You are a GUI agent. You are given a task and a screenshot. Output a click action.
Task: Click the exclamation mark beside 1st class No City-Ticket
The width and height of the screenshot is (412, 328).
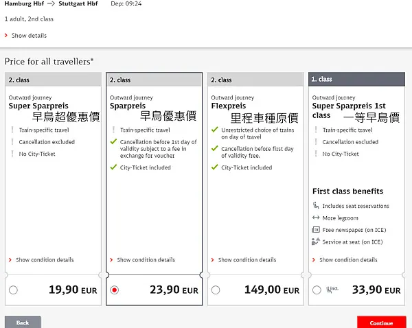pyautogui.click(x=316, y=154)
